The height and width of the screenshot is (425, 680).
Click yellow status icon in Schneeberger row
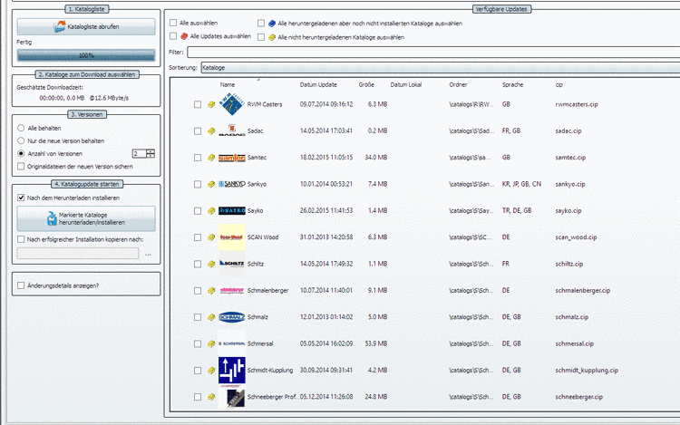point(211,397)
